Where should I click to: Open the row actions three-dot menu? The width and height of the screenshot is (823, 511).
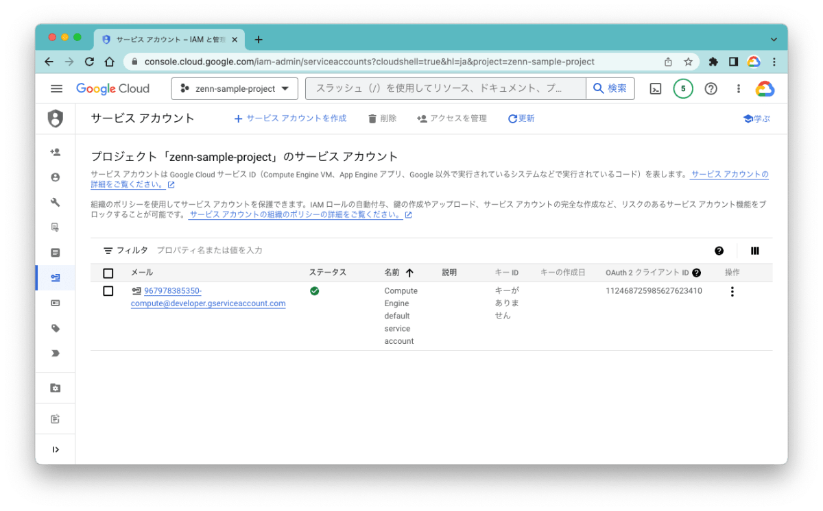coord(732,292)
